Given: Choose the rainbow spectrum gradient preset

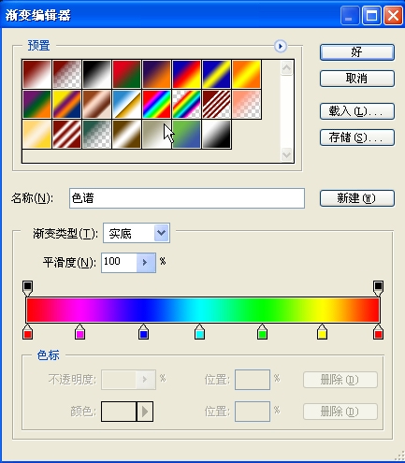Looking at the screenshot, I should click(x=156, y=104).
